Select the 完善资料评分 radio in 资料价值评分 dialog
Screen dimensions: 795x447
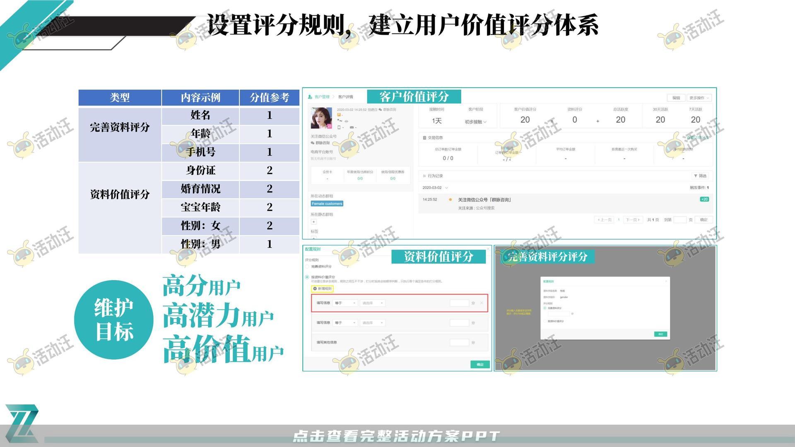point(307,267)
